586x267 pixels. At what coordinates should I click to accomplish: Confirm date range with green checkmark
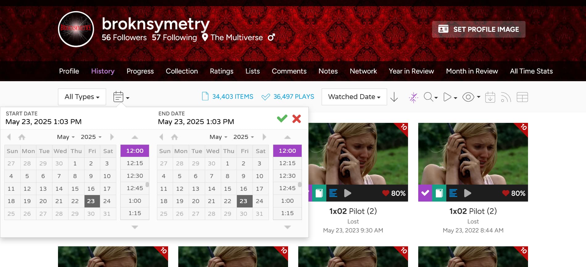282,119
